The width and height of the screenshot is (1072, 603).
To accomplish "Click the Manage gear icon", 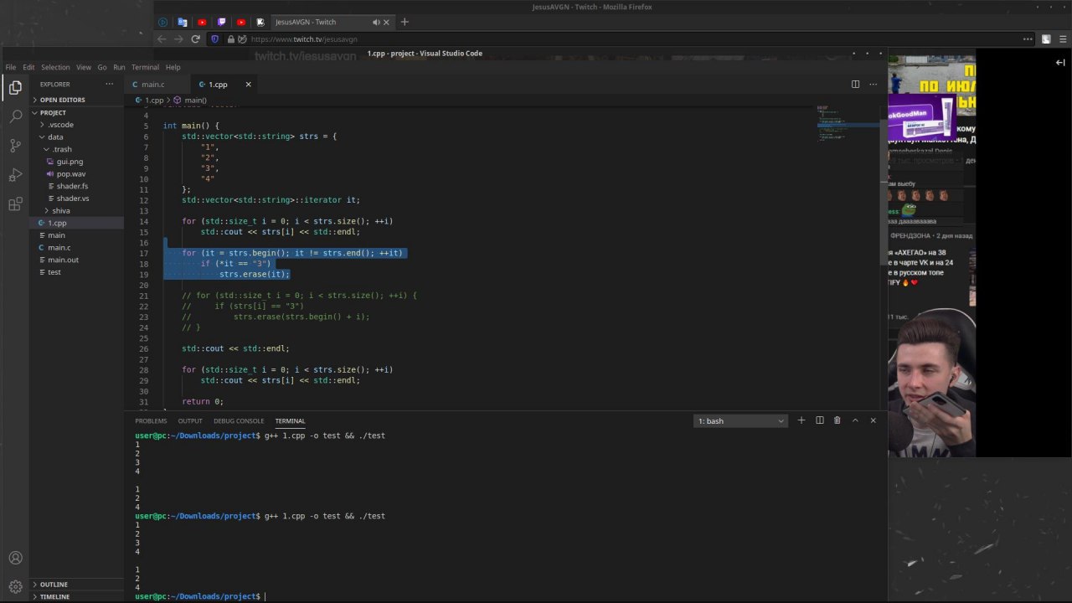I will 15,587.
